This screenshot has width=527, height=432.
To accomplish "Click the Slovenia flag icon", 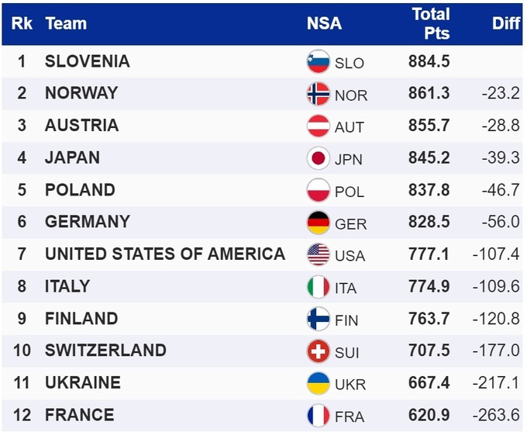I will 319,62.
